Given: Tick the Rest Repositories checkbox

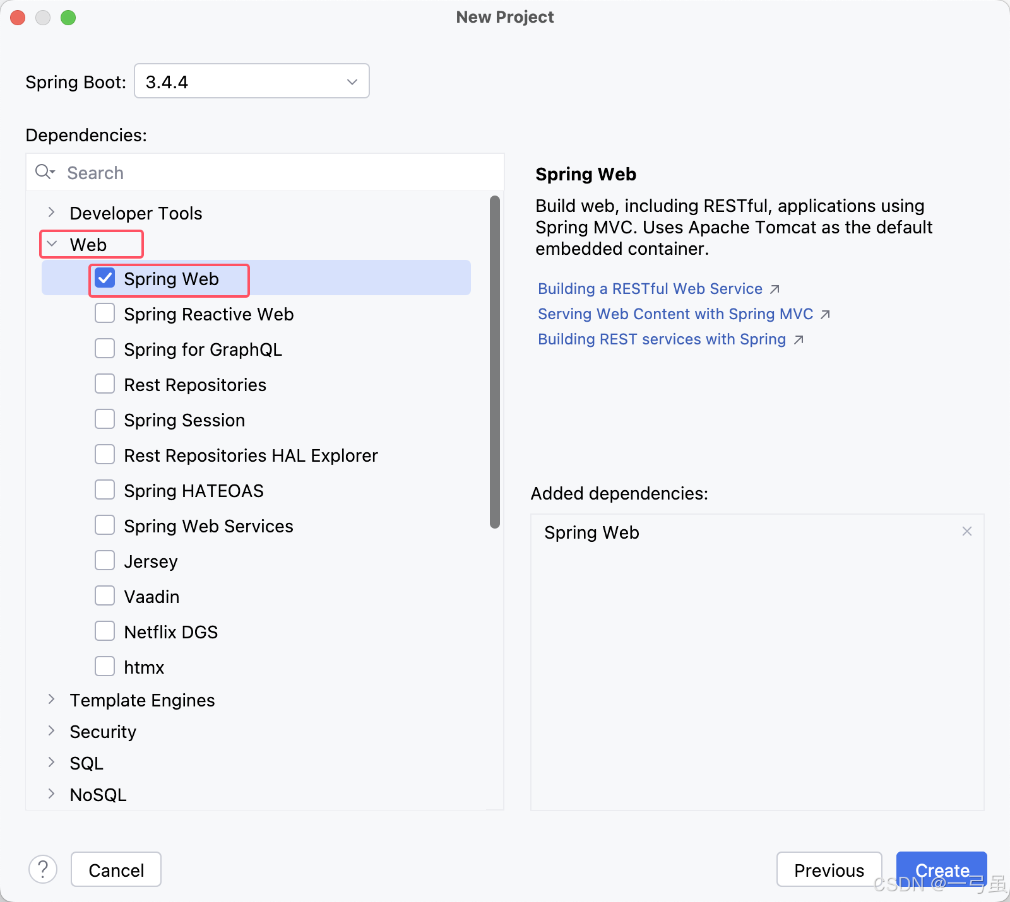Looking at the screenshot, I should pyautogui.click(x=105, y=384).
